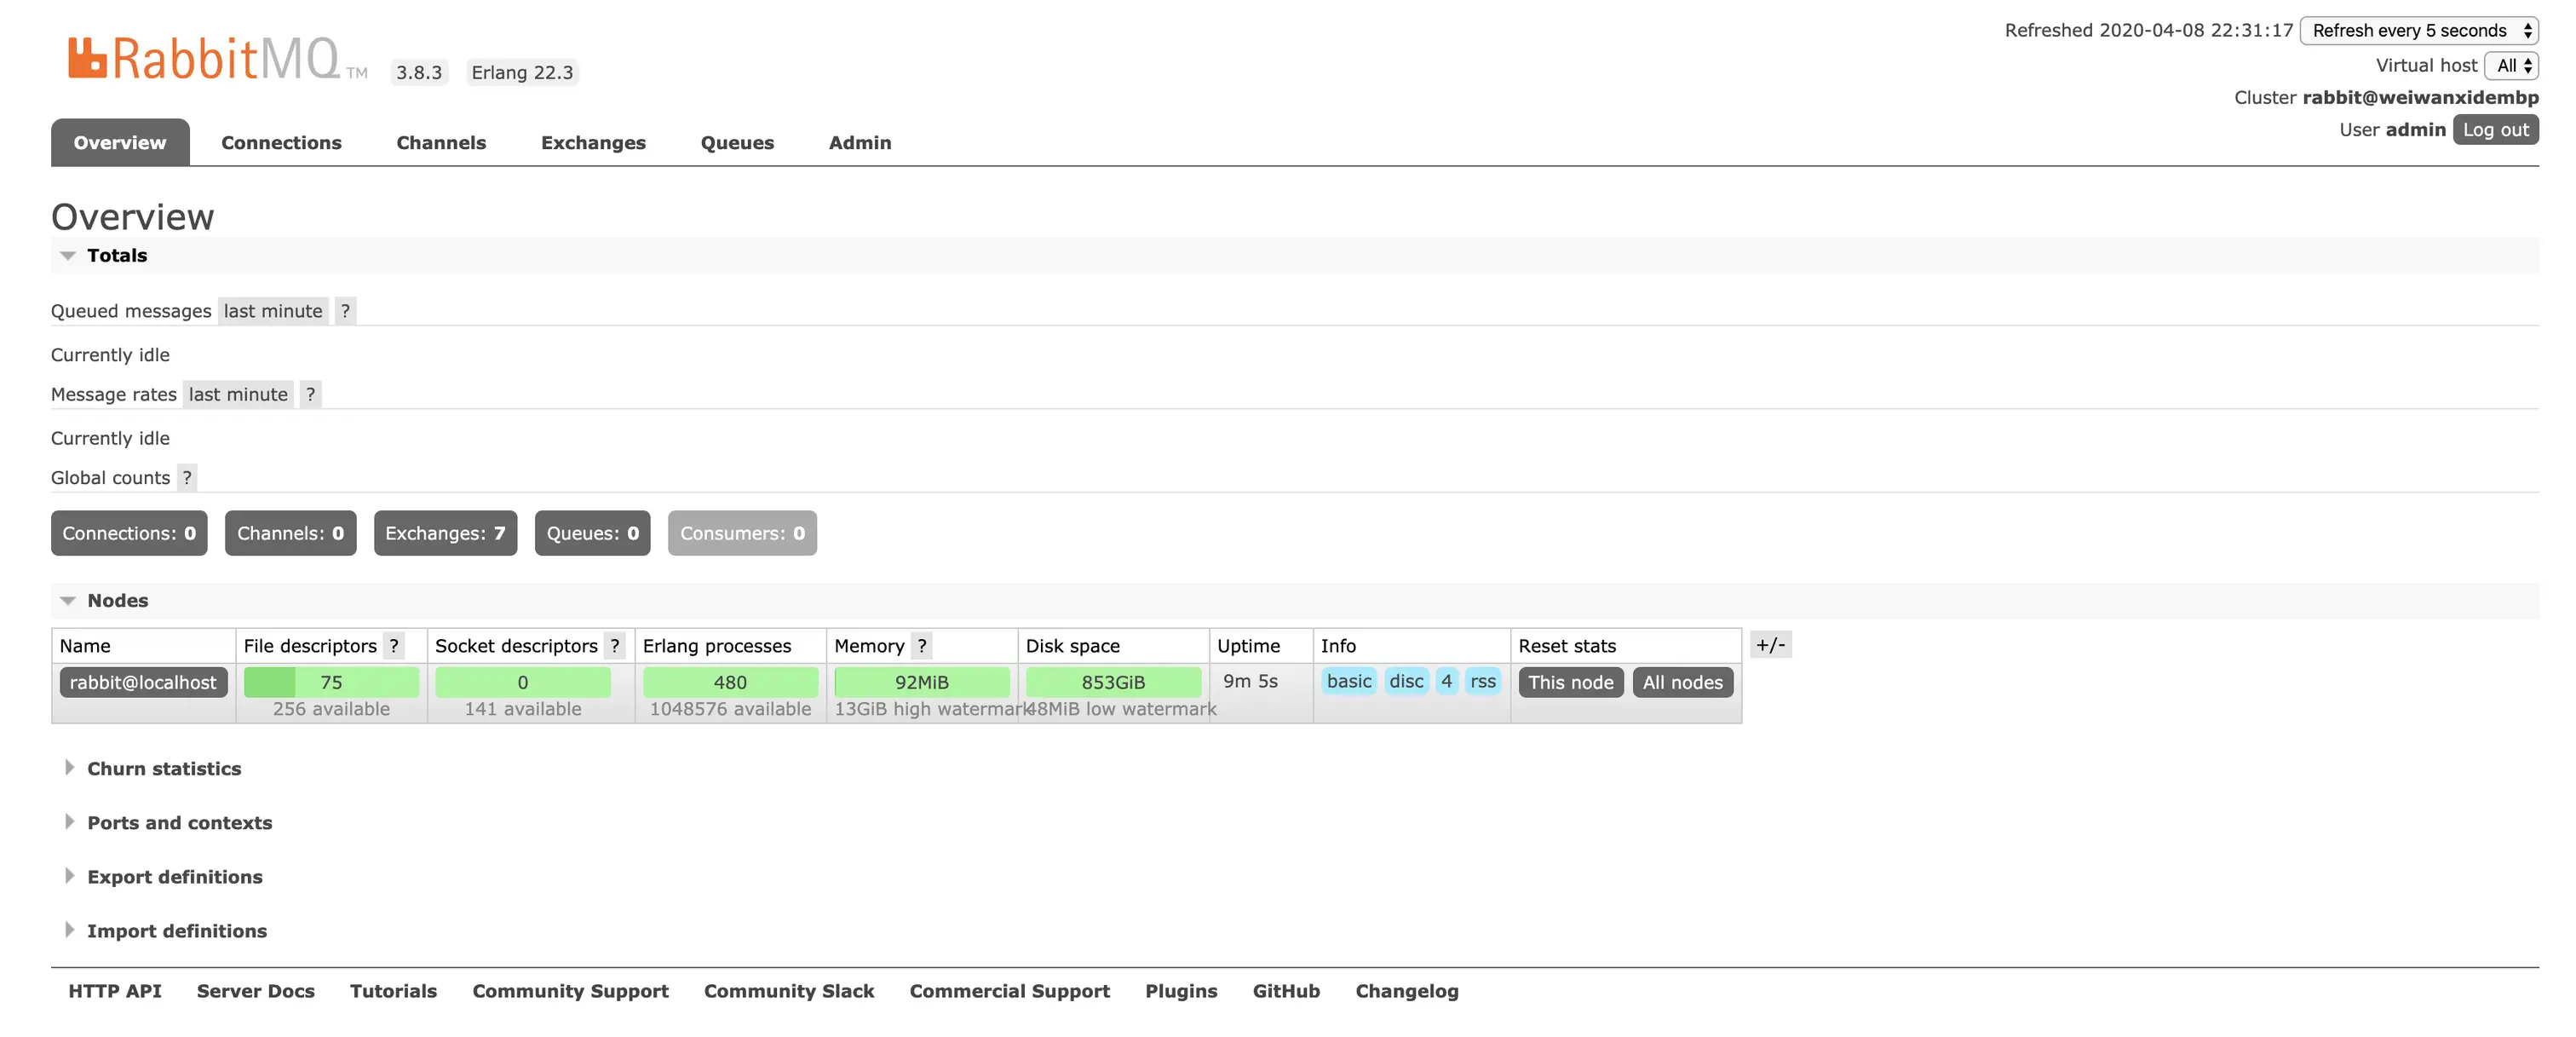Toggle the +/- column options for Nodes
The width and height of the screenshot is (2576, 1037).
[x=1770, y=645]
